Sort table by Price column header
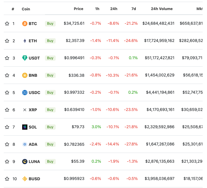The width and height of the screenshot is (207, 188). [78, 9]
